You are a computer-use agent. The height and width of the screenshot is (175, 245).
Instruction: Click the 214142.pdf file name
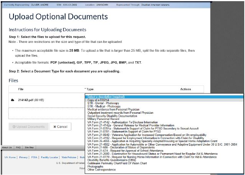[26, 100]
